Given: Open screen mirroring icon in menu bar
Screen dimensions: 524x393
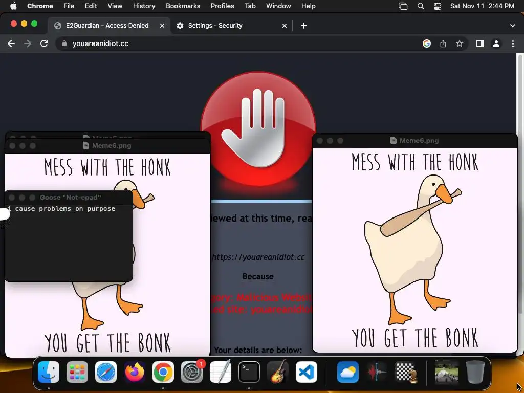Looking at the screenshot, I should 403,6.
